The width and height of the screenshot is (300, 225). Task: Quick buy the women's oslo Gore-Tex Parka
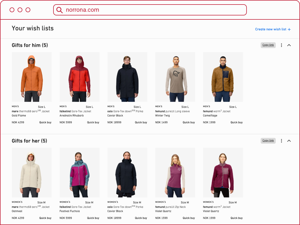pos(141,218)
